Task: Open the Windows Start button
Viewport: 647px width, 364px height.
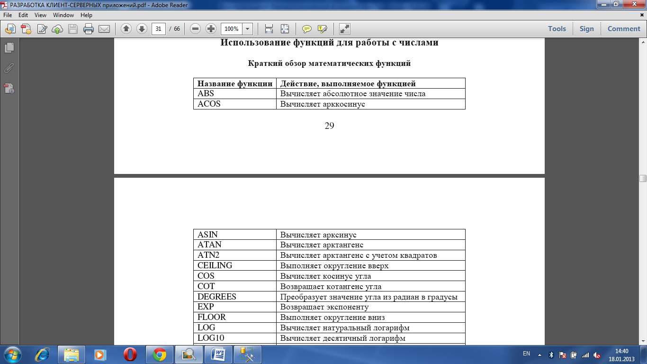Action: 13,355
